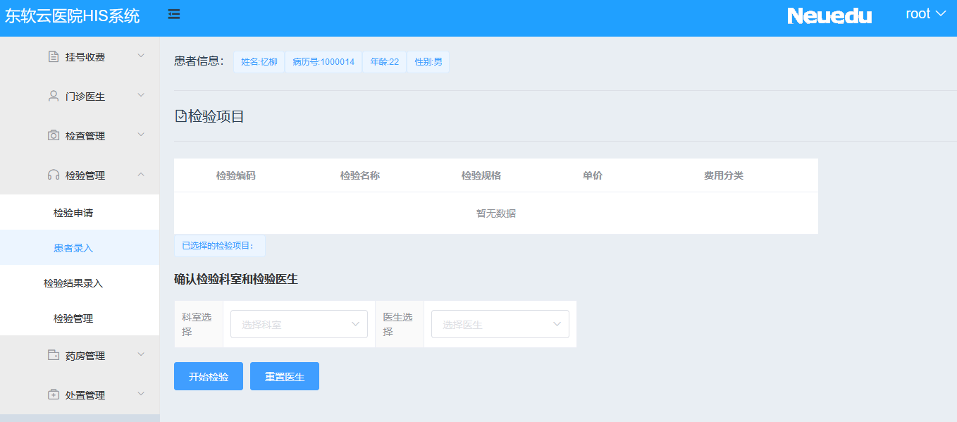Click the 暂无数据 empty table message

pos(496,213)
